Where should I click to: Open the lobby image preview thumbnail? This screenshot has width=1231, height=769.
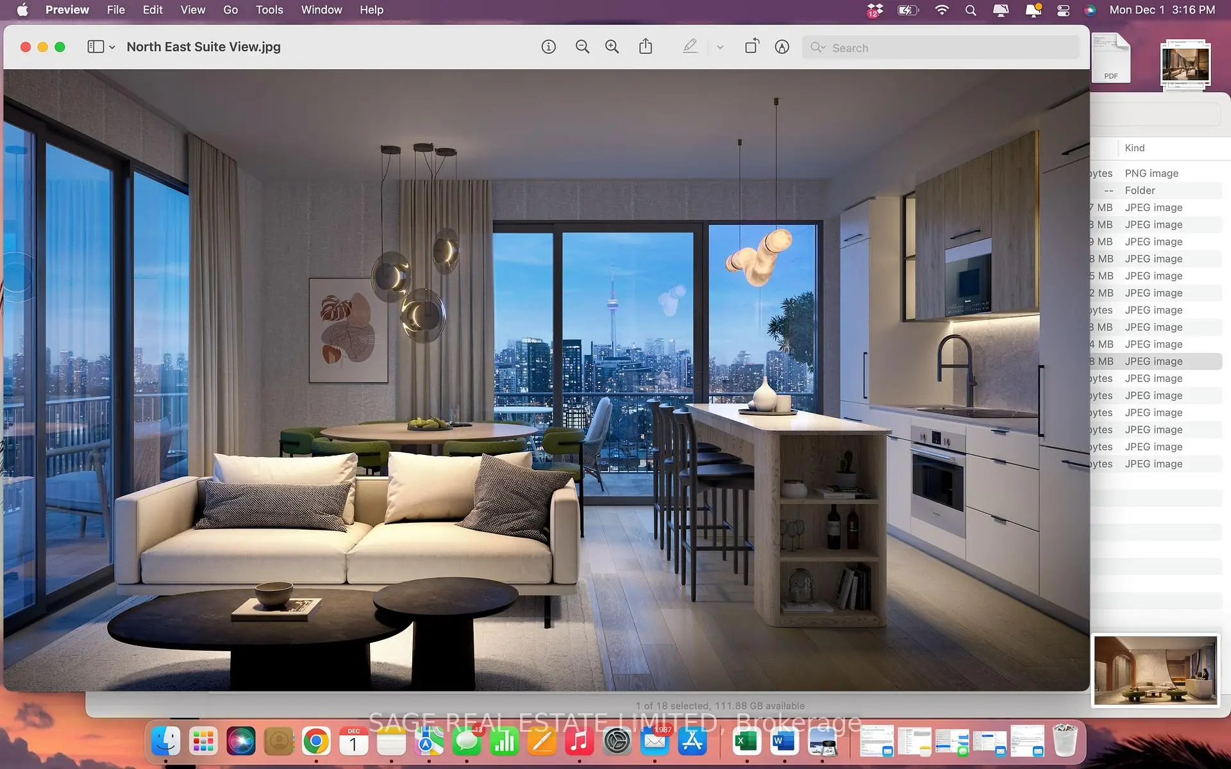click(x=1154, y=670)
